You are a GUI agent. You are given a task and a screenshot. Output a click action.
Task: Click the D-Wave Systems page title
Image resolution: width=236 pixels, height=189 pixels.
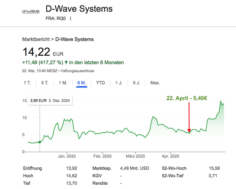point(79,9)
